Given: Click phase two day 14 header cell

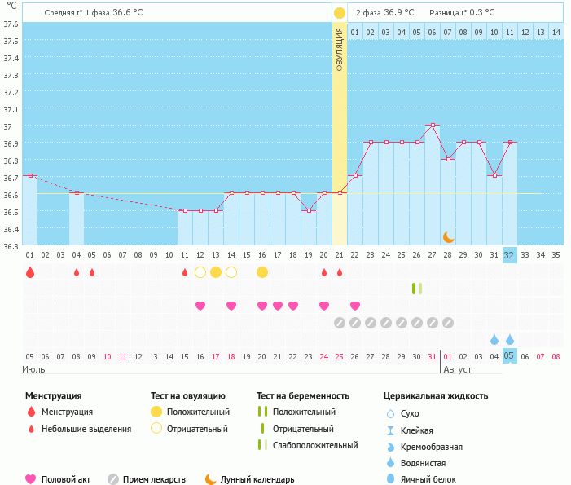Looking at the screenshot, I should 556,32.
